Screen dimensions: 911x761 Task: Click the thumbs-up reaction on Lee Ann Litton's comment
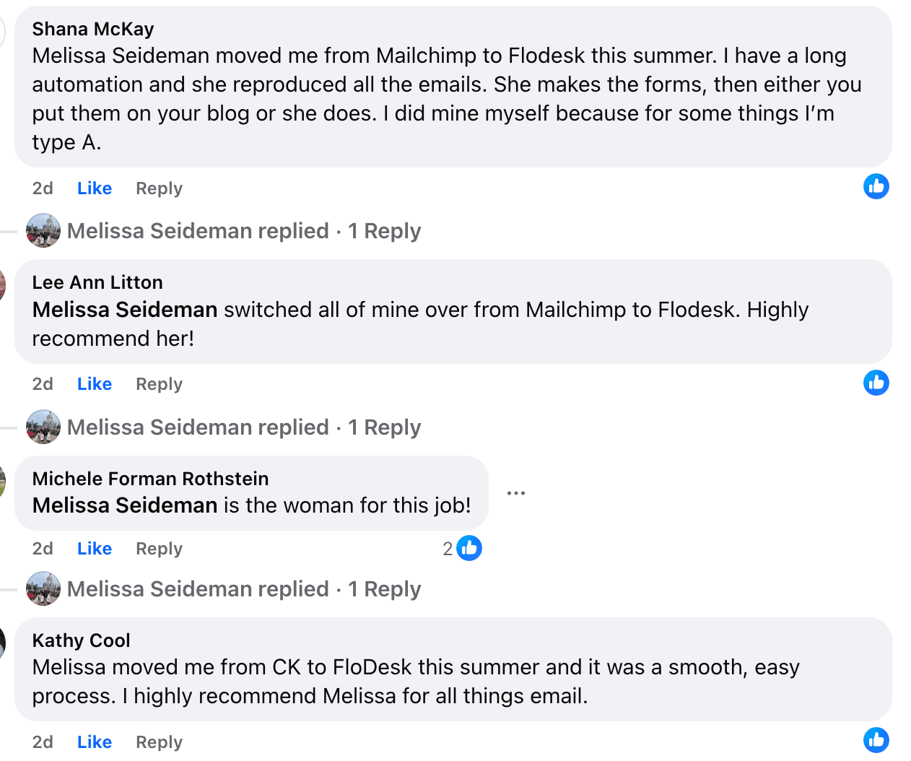coord(876,383)
